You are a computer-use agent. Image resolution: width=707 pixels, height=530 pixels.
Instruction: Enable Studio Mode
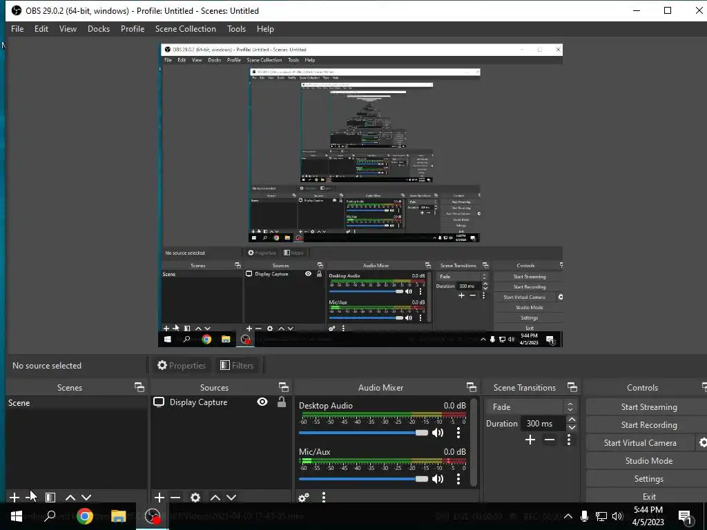[648, 460]
